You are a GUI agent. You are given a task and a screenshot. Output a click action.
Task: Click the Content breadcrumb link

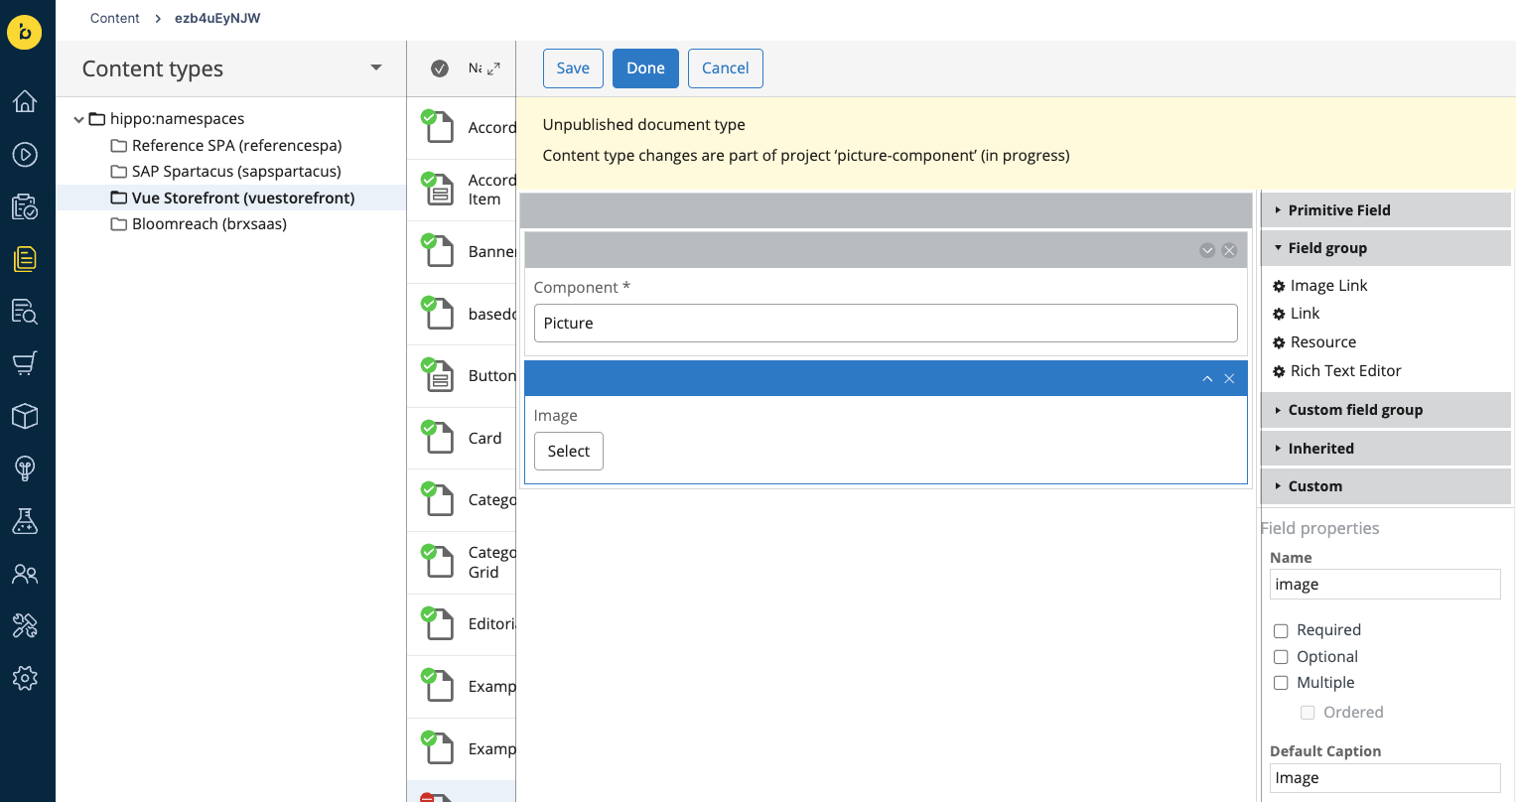tap(115, 18)
